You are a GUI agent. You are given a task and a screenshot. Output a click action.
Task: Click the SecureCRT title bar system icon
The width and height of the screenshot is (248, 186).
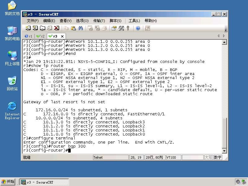[25, 14]
